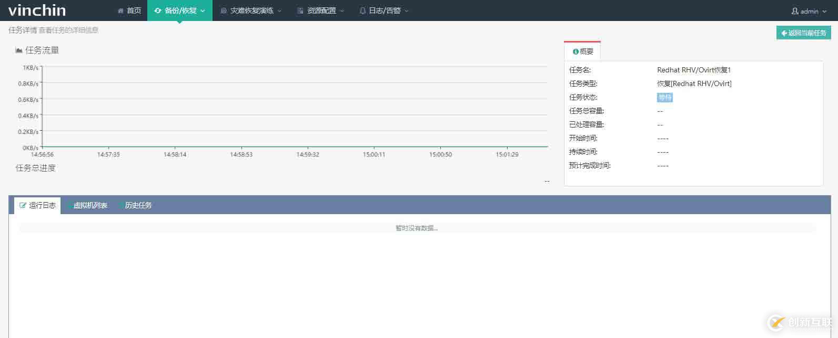Click the 0.4KB/s axis label
Screen dimensions: 838x338
click(28, 115)
